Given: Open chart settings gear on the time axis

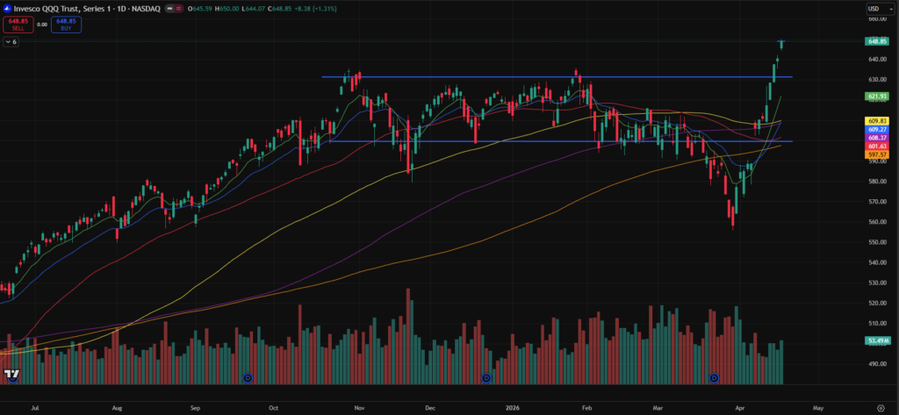Looking at the screenshot, I should (879, 408).
